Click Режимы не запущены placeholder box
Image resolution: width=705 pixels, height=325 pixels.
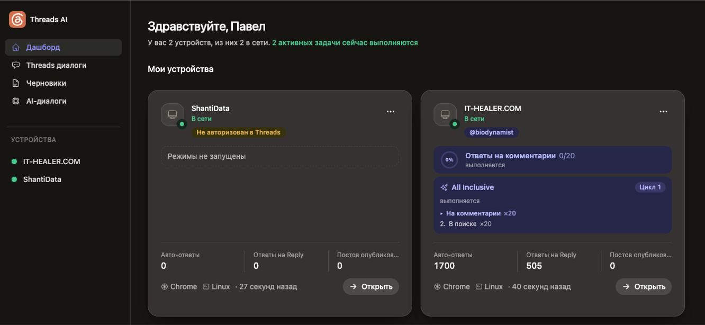pos(280,156)
